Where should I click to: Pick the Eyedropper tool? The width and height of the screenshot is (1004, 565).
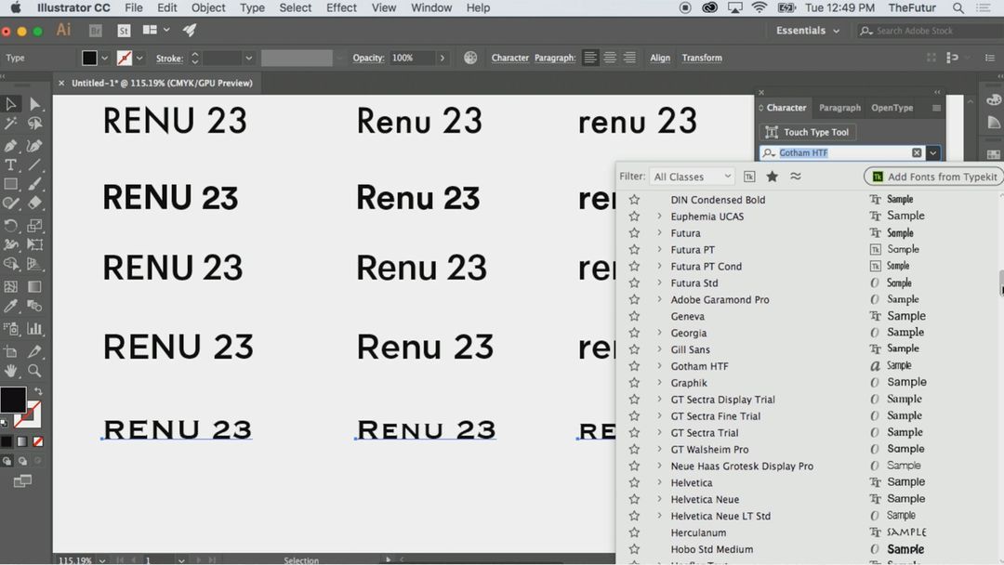click(11, 306)
